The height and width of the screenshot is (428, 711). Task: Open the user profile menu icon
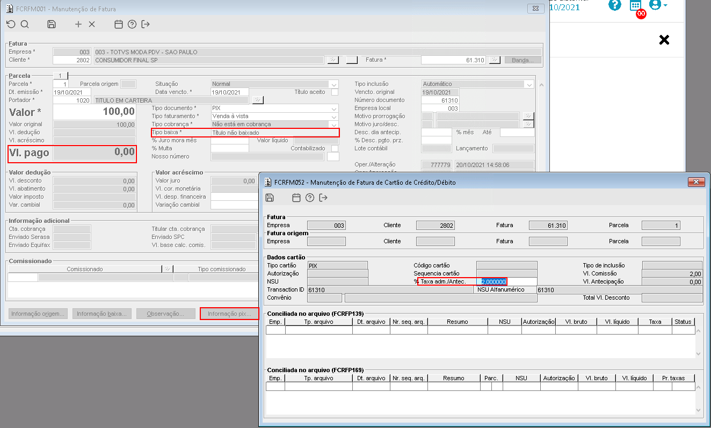(x=658, y=4)
